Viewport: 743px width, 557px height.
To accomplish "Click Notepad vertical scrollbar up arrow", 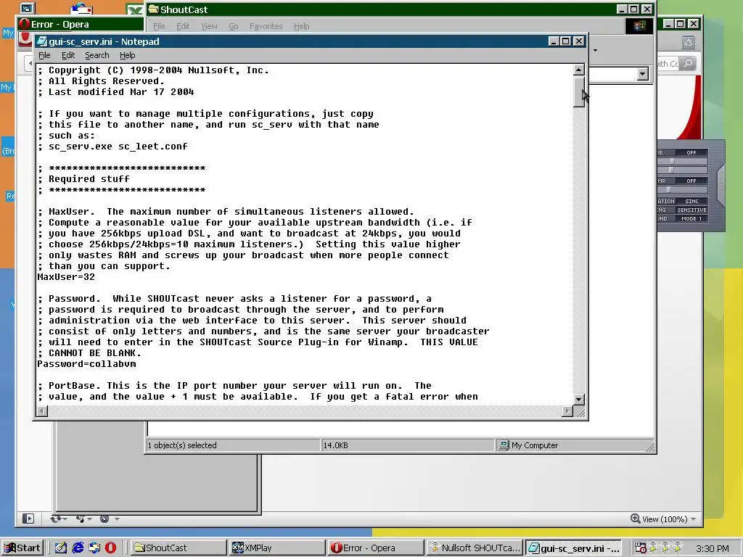I will pyautogui.click(x=578, y=70).
